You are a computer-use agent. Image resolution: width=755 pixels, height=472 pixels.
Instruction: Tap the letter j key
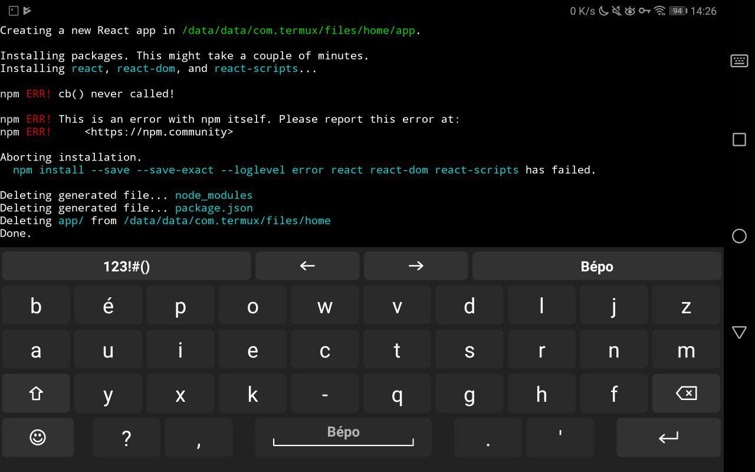(614, 306)
